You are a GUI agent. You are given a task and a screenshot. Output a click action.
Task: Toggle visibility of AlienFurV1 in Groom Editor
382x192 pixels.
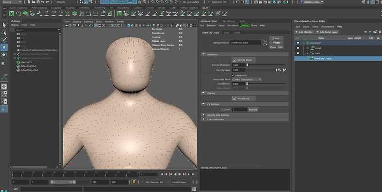pyautogui.click(x=298, y=43)
